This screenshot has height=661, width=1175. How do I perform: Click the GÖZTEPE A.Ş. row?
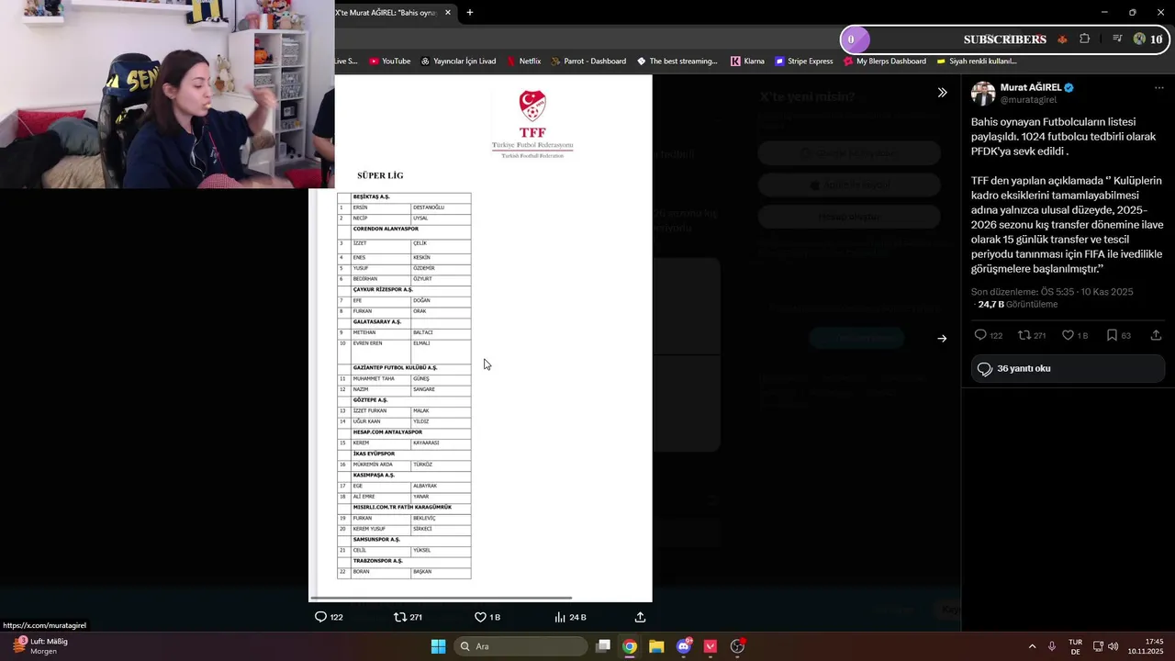coord(404,400)
